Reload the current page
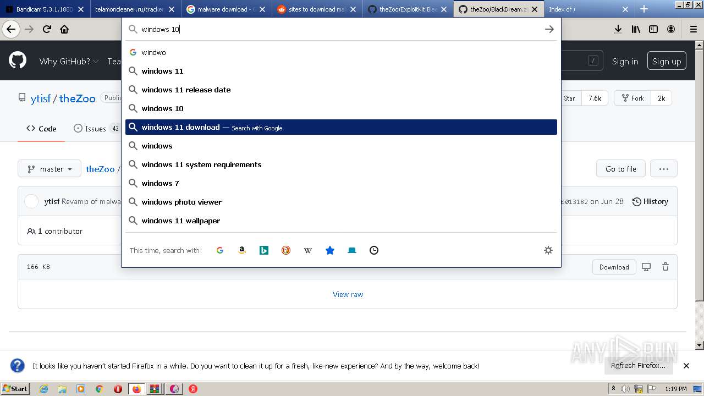 click(x=47, y=29)
